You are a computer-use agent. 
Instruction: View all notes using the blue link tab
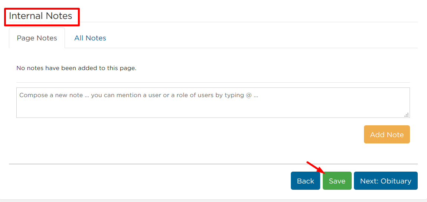tap(90, 38)
